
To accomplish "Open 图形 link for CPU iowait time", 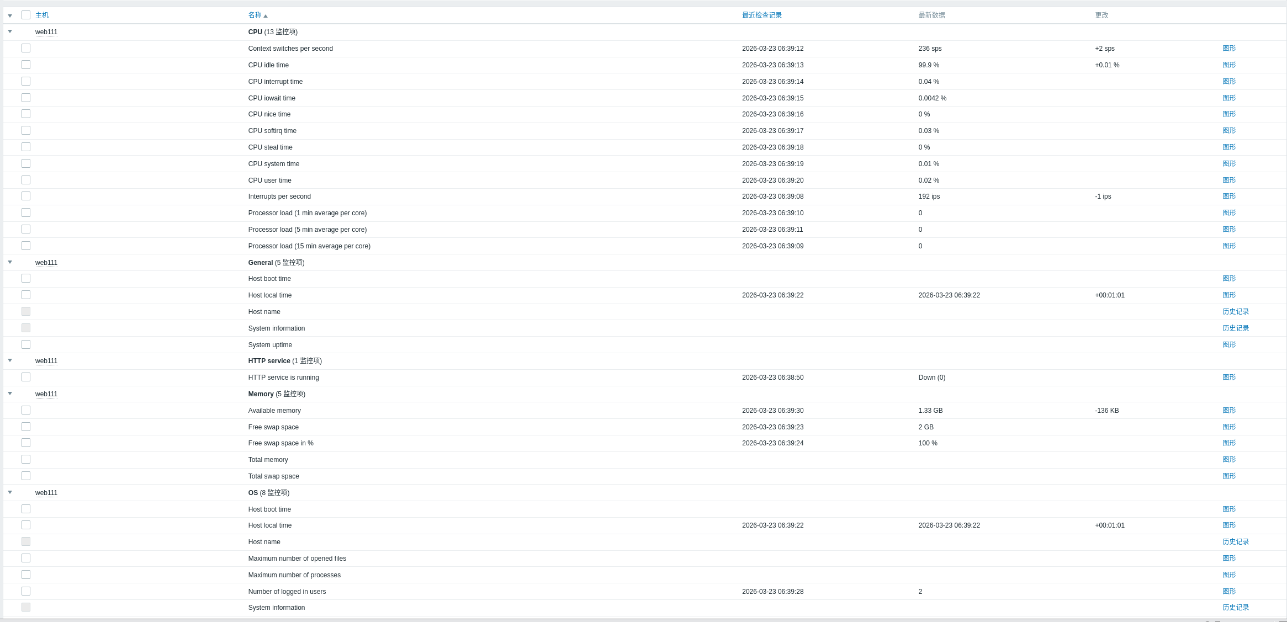I will pos(1229,98).
